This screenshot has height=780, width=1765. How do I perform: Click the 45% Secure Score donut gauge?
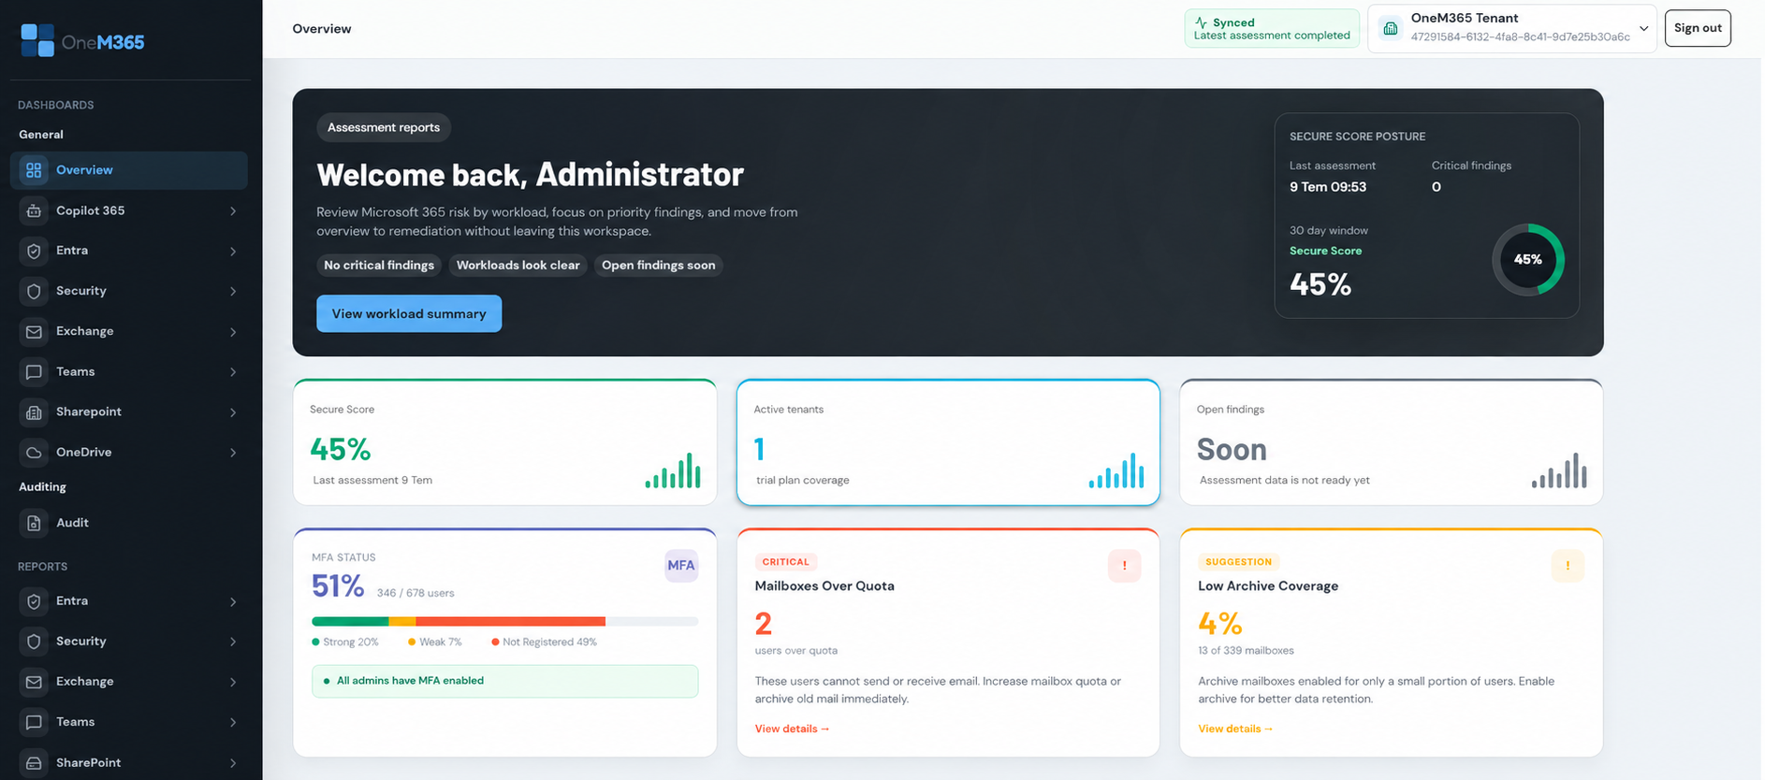tap(1527, 260)
